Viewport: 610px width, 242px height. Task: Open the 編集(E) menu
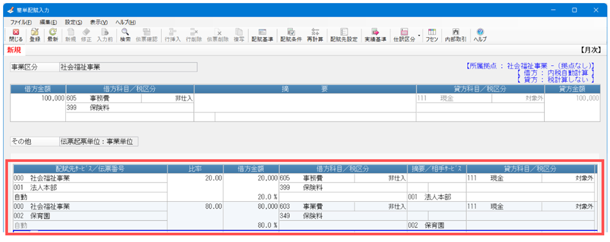tap(48, 22)
